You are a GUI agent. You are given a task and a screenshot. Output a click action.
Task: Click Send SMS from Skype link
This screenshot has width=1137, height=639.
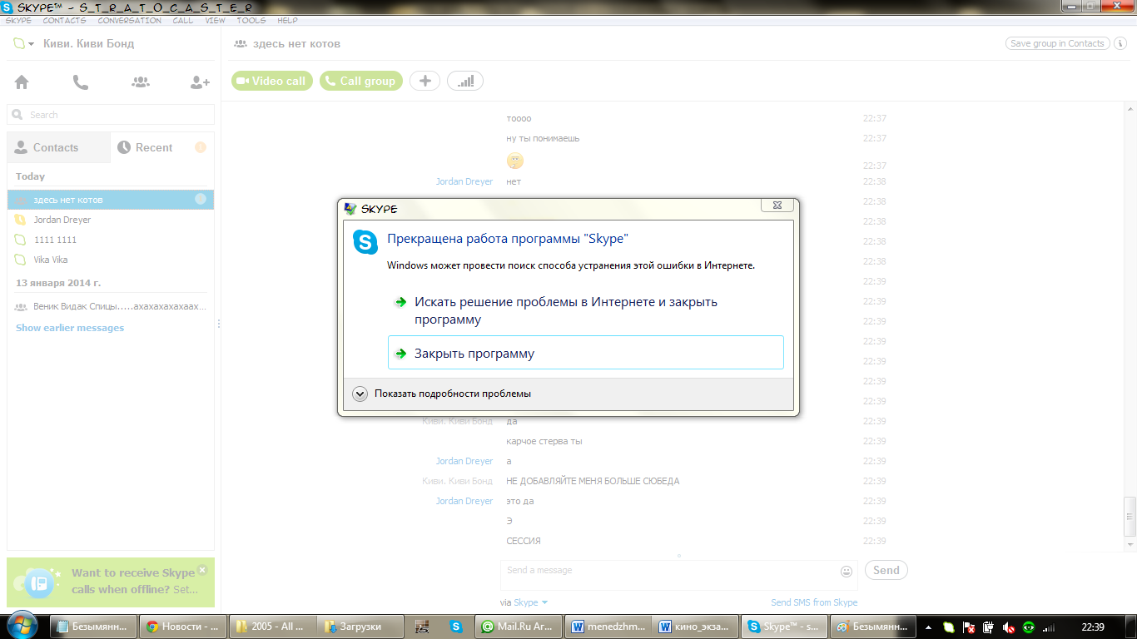click(x=814, y=602)
